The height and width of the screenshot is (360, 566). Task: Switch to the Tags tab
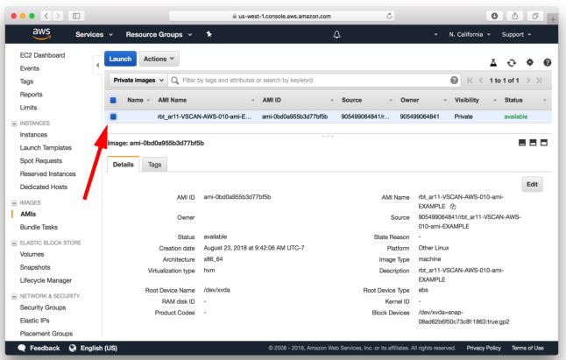pos(154,165)
